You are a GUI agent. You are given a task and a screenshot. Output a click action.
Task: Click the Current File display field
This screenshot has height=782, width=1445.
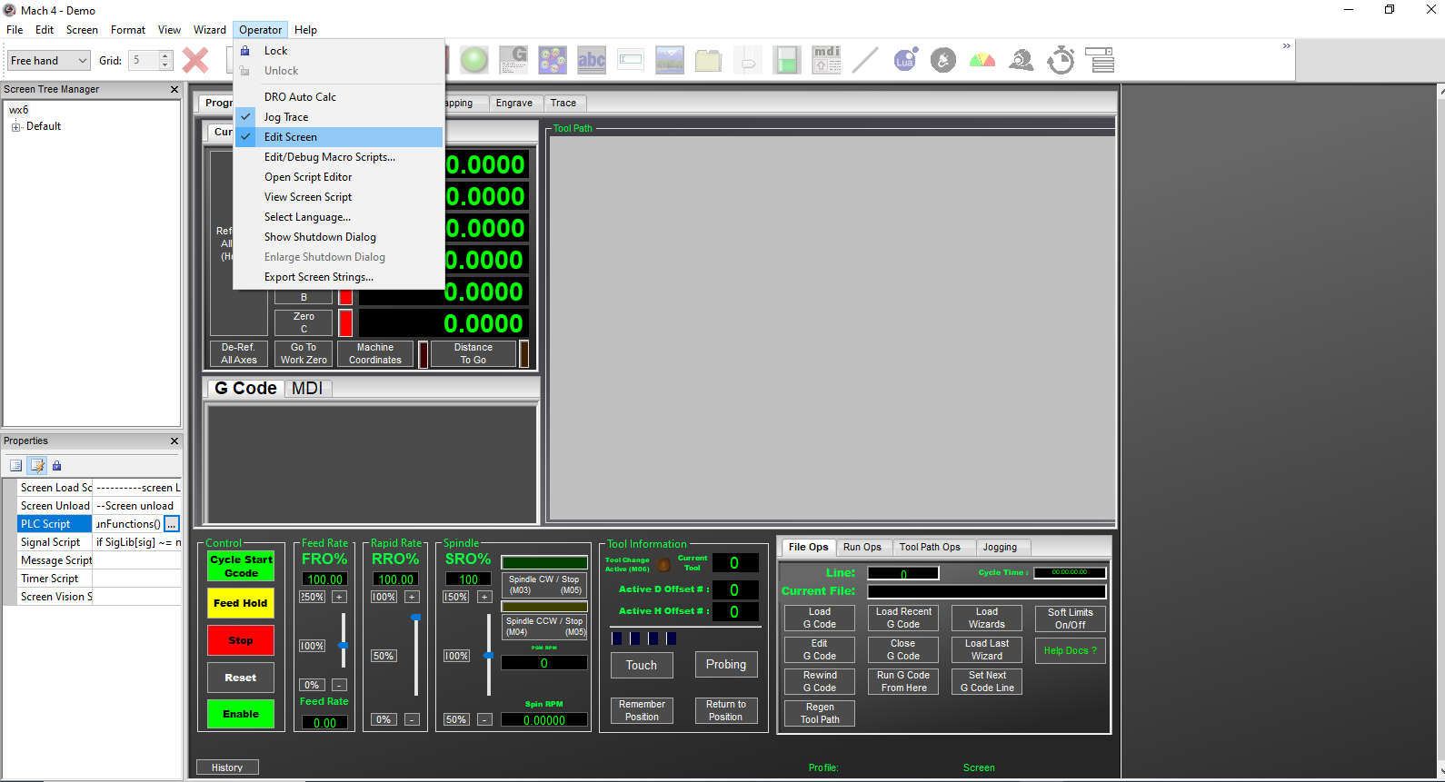click(x=987, y=591)
